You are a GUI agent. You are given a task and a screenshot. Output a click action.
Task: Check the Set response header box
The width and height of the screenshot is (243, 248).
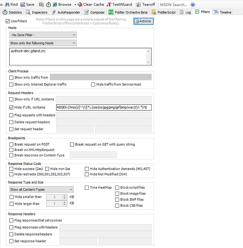11,241
